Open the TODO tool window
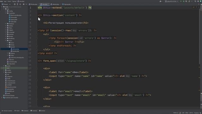 17,111
